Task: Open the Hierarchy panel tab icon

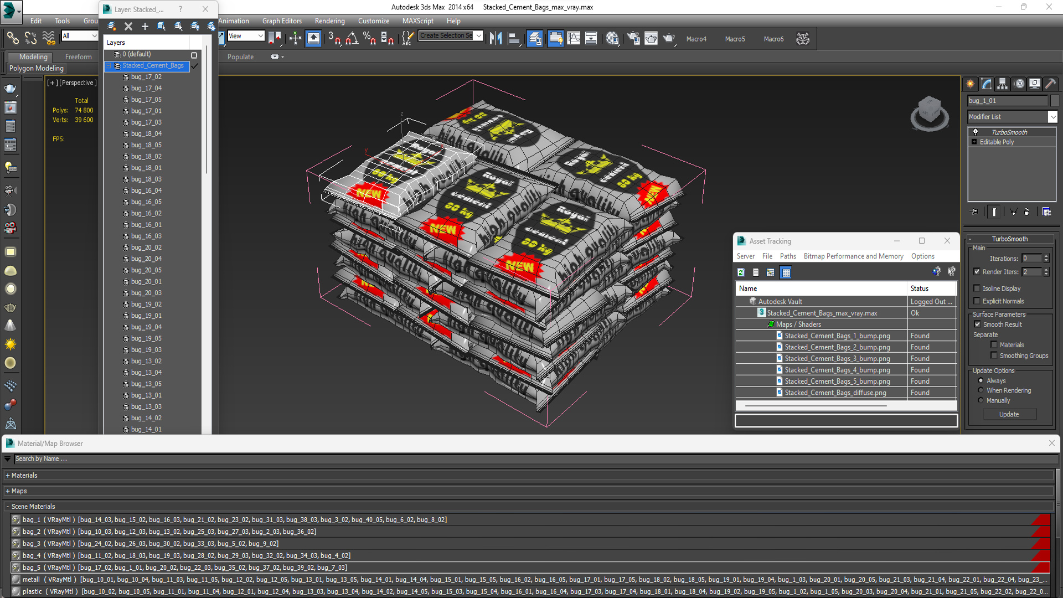Action: 1003,84
